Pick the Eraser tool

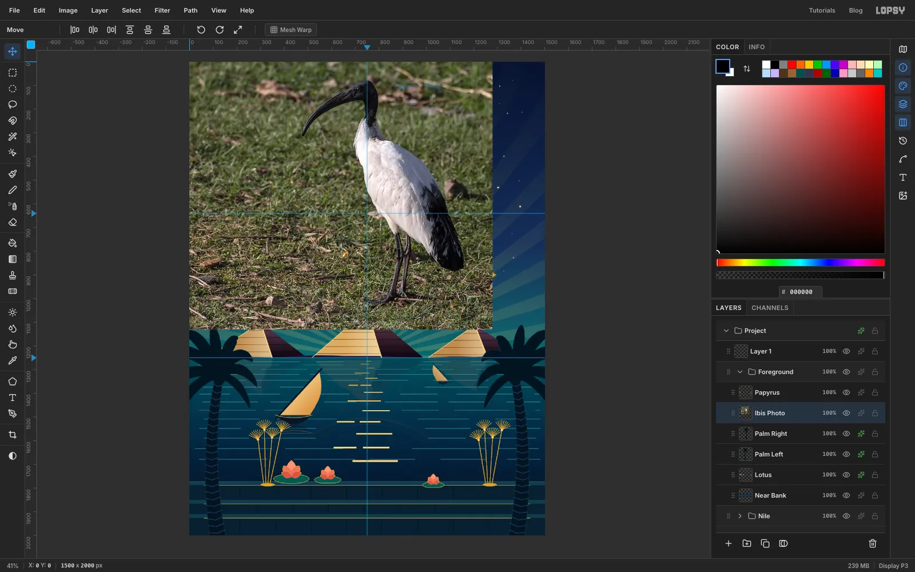[x=12, y=222]
